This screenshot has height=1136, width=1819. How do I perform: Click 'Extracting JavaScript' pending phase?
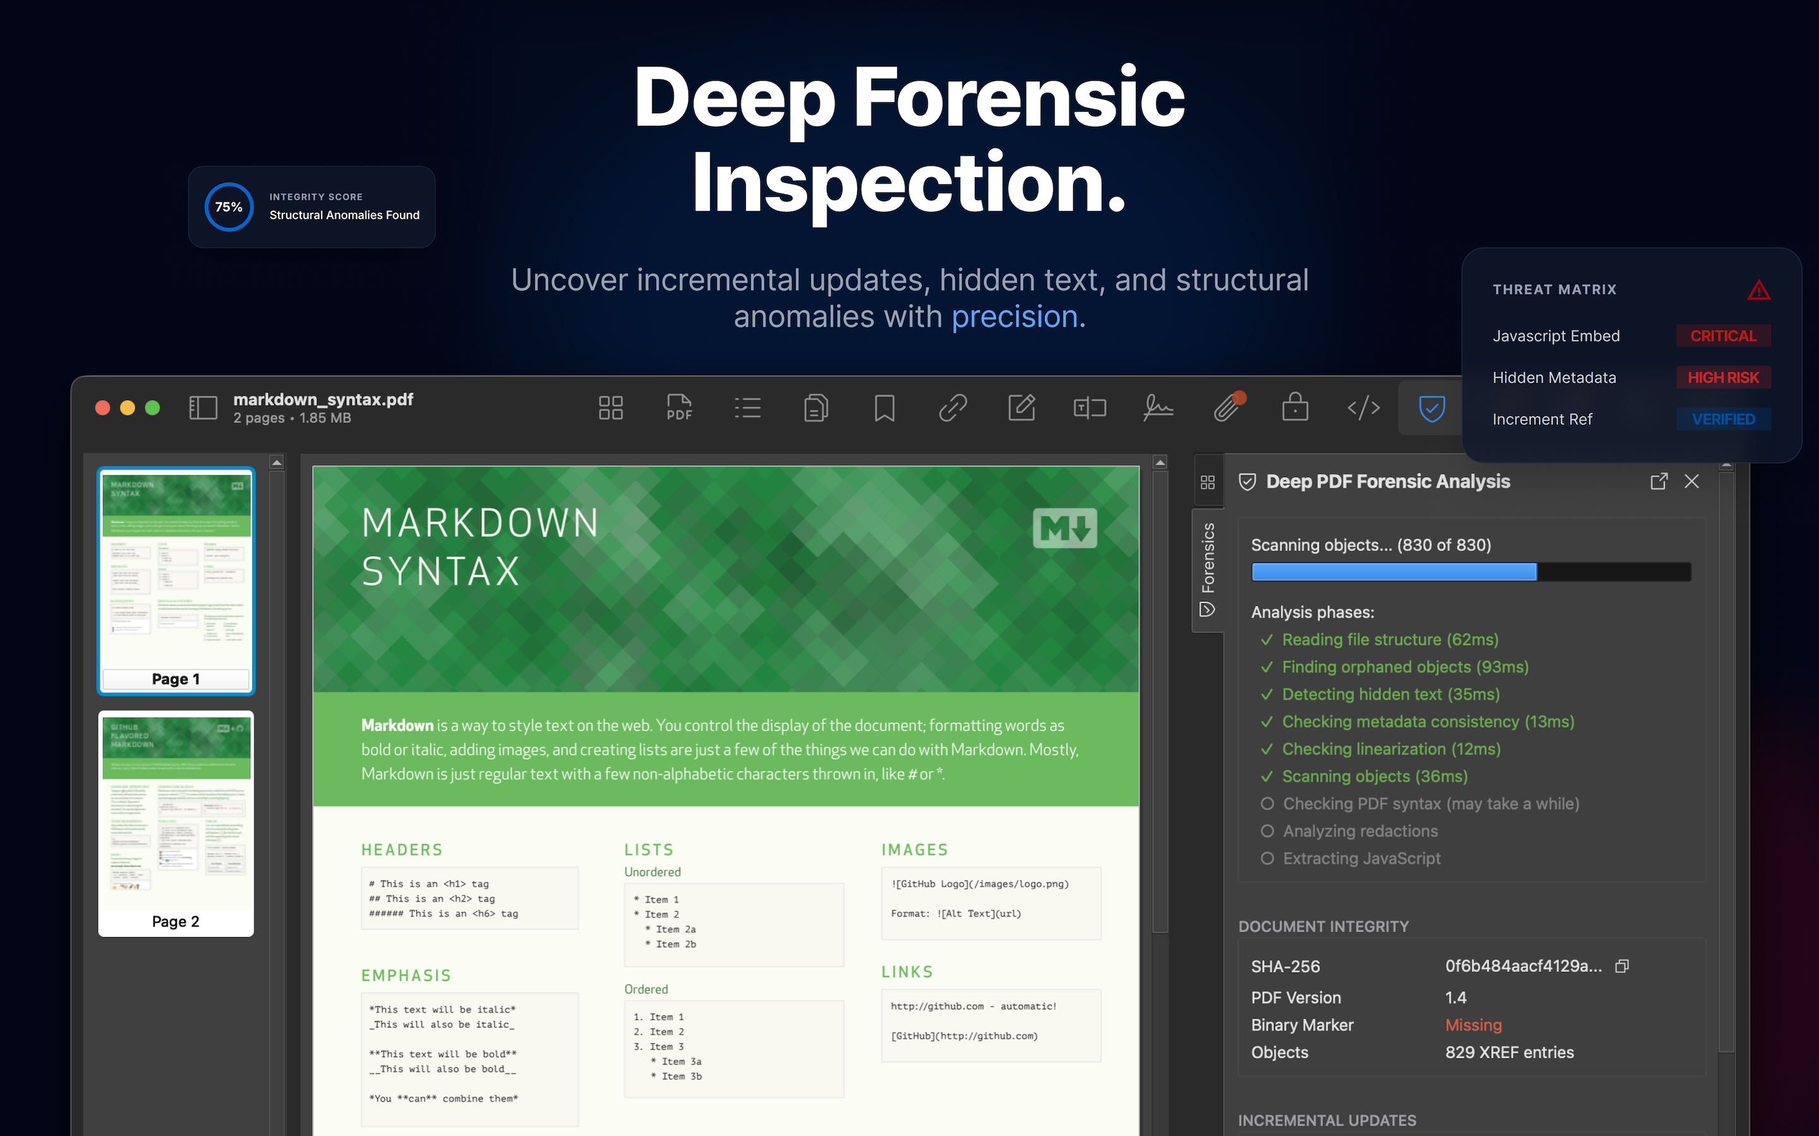tap(1361, 859)
